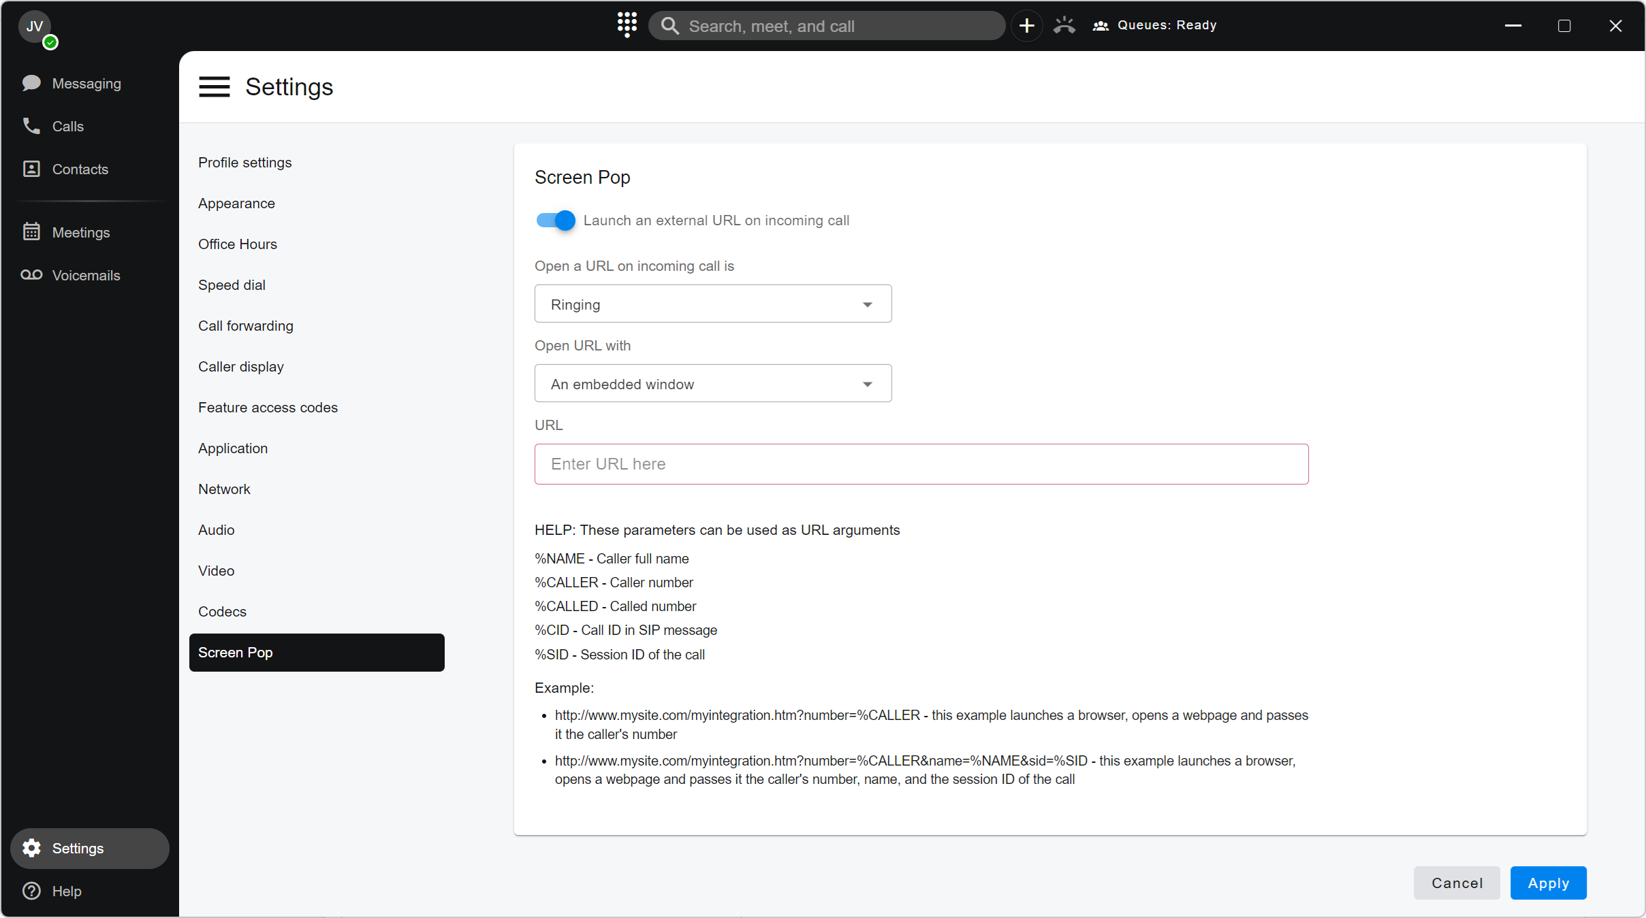The height and width of the screenshot is (918, 1646).
Task: Click into the Enter URL here field
Action: 921,464
